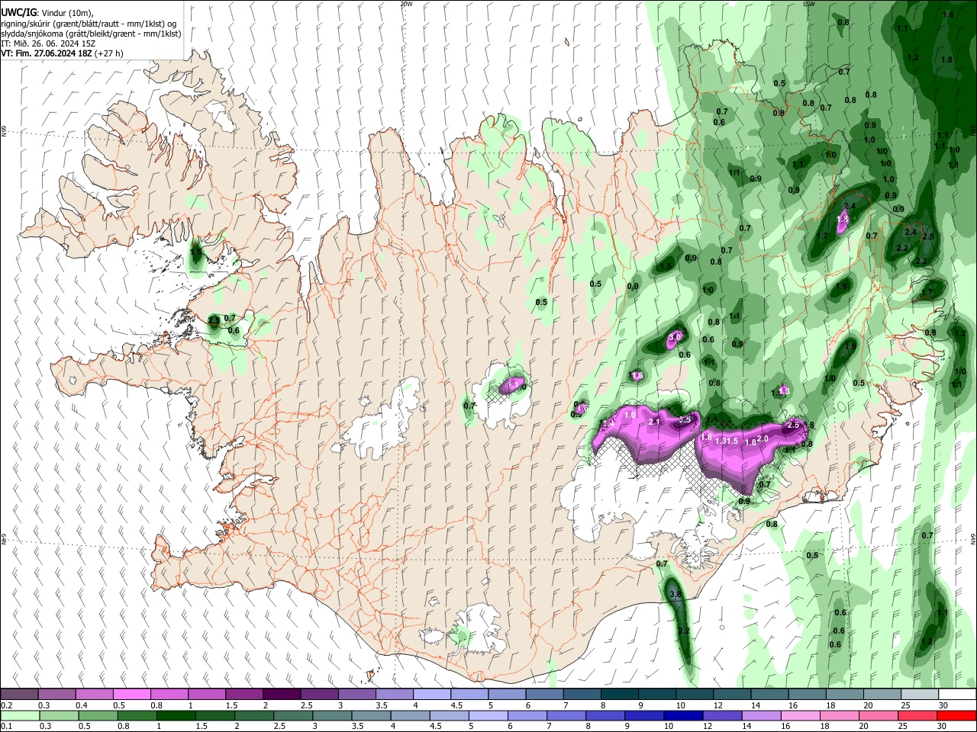
Task: Select the 'VT: Fim. 27.06.2024 18Z' valid time
Action: (47, 53)
